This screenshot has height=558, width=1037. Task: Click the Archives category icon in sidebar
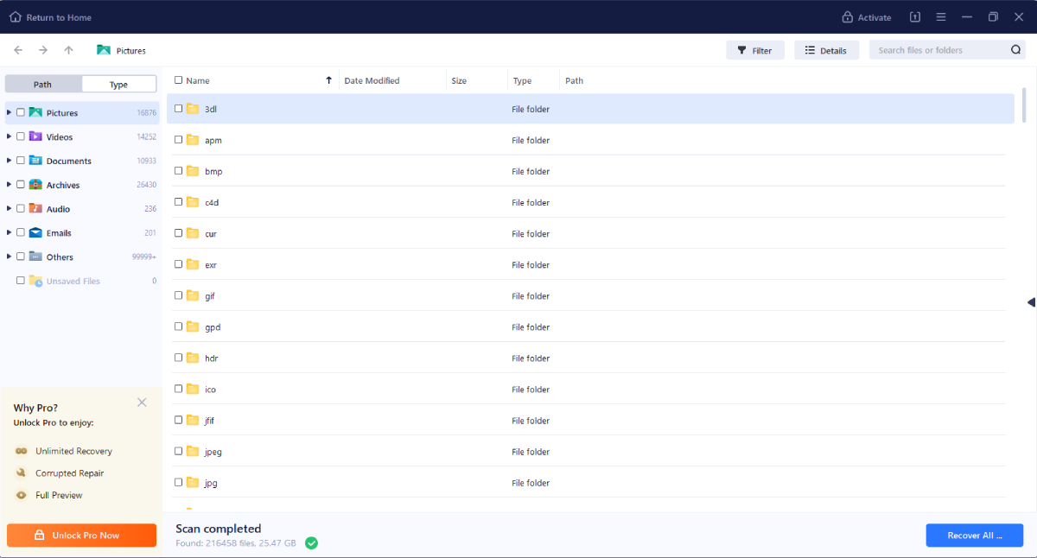(x=35, y=185)
